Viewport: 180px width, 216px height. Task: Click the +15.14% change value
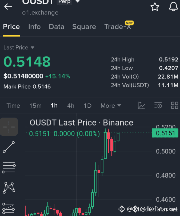[x=58, y=76]
